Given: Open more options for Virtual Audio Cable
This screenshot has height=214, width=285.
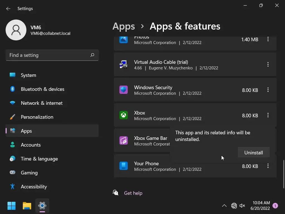Looking at the screenshot, I should (x=268, y=65).
